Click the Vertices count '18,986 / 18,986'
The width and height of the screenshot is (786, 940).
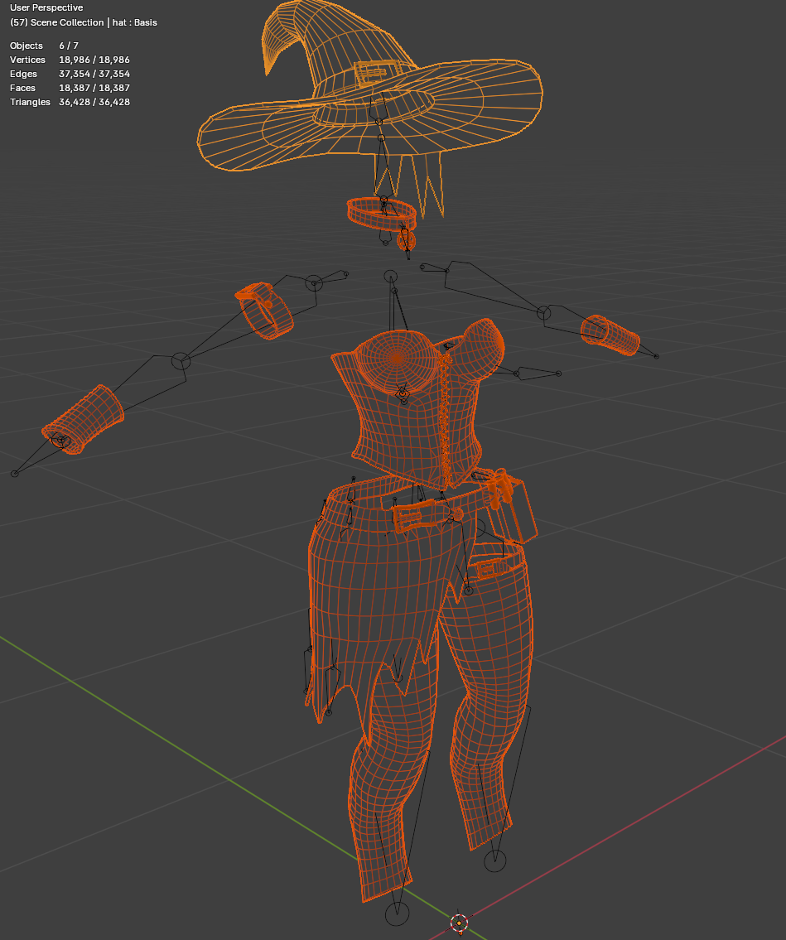pos(94,60)
